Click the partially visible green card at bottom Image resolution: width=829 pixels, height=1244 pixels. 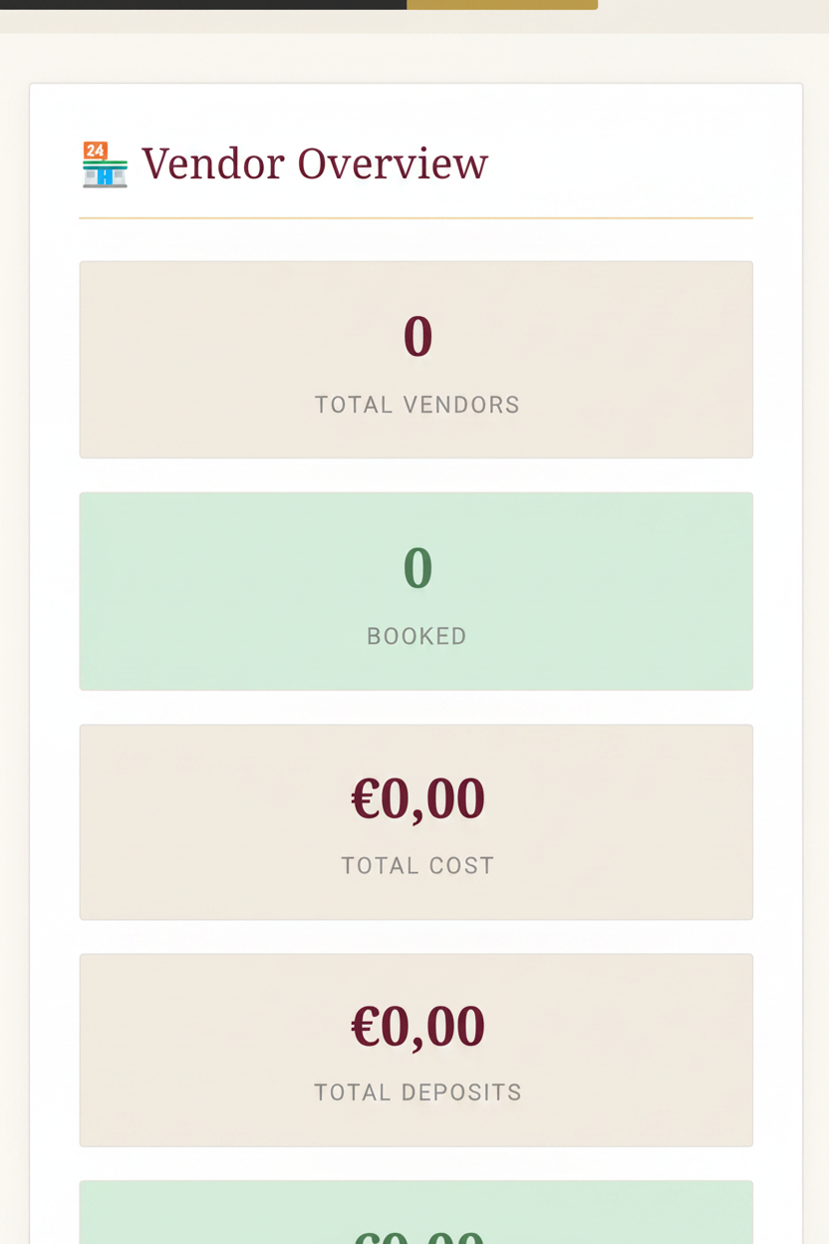(416, 1213)
